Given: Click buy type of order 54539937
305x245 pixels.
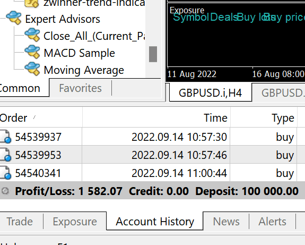Looking at the screenshot, I should coord(285,137).
